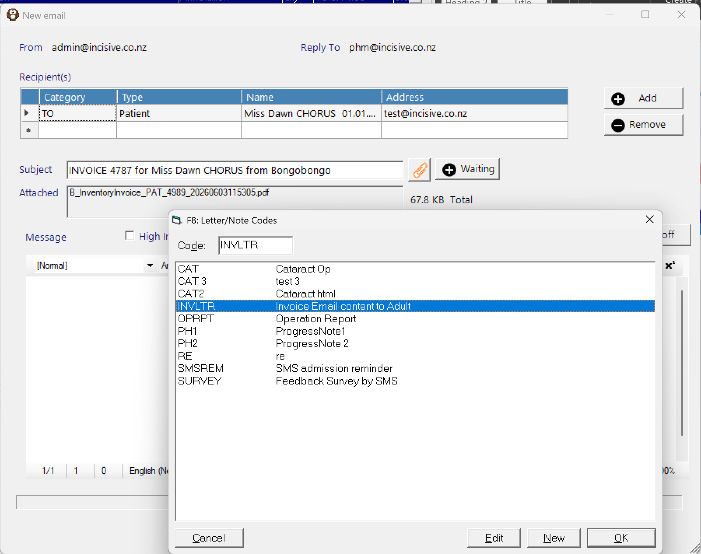
Task: Click the New button
Action: click(554, 538)
